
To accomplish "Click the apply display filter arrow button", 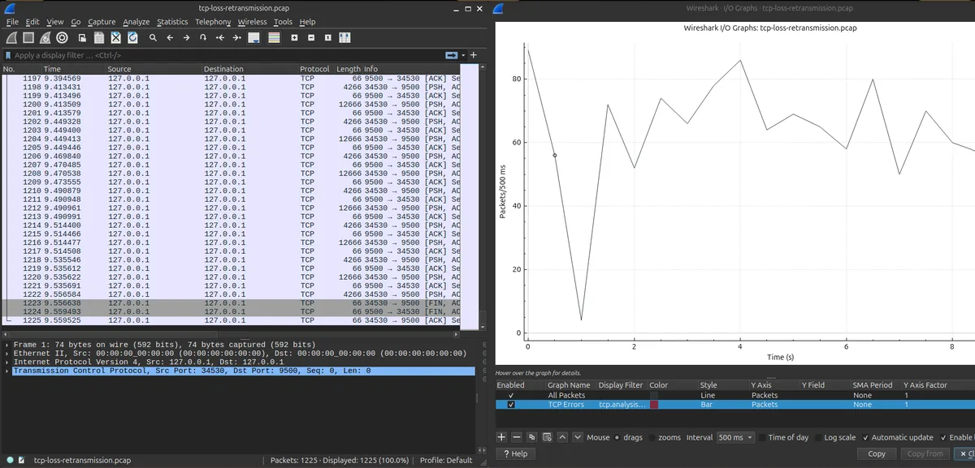I will 451,54.
